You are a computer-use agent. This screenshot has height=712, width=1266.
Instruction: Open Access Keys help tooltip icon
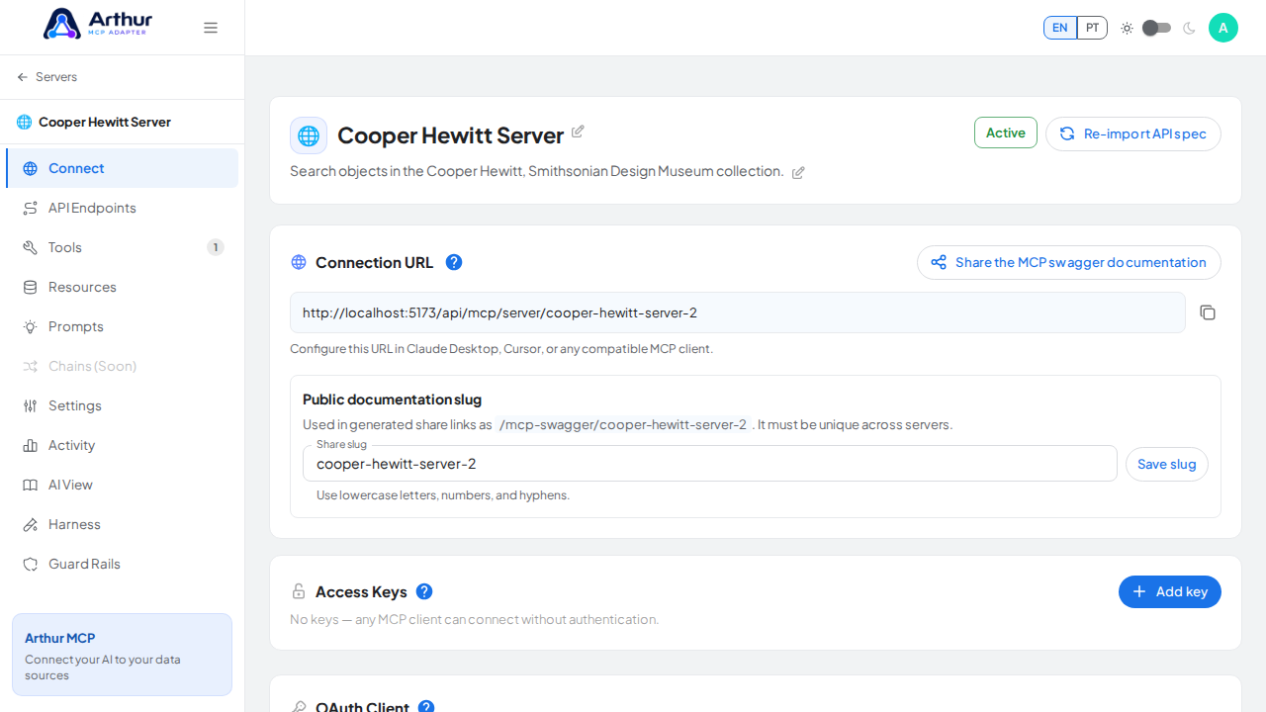pyautogui.click(x=424, y=591)
